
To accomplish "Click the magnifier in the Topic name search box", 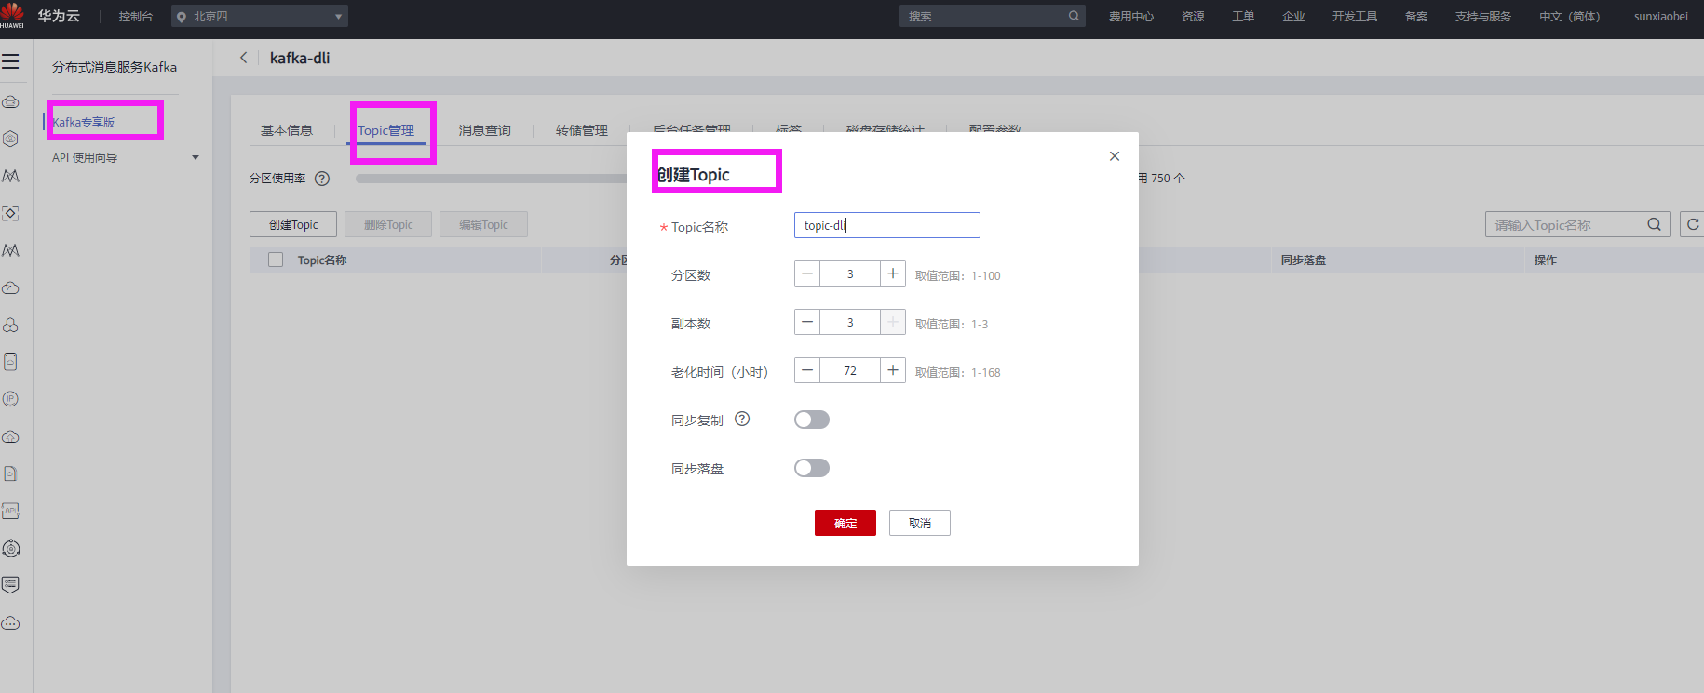I will coord(1654,224).
